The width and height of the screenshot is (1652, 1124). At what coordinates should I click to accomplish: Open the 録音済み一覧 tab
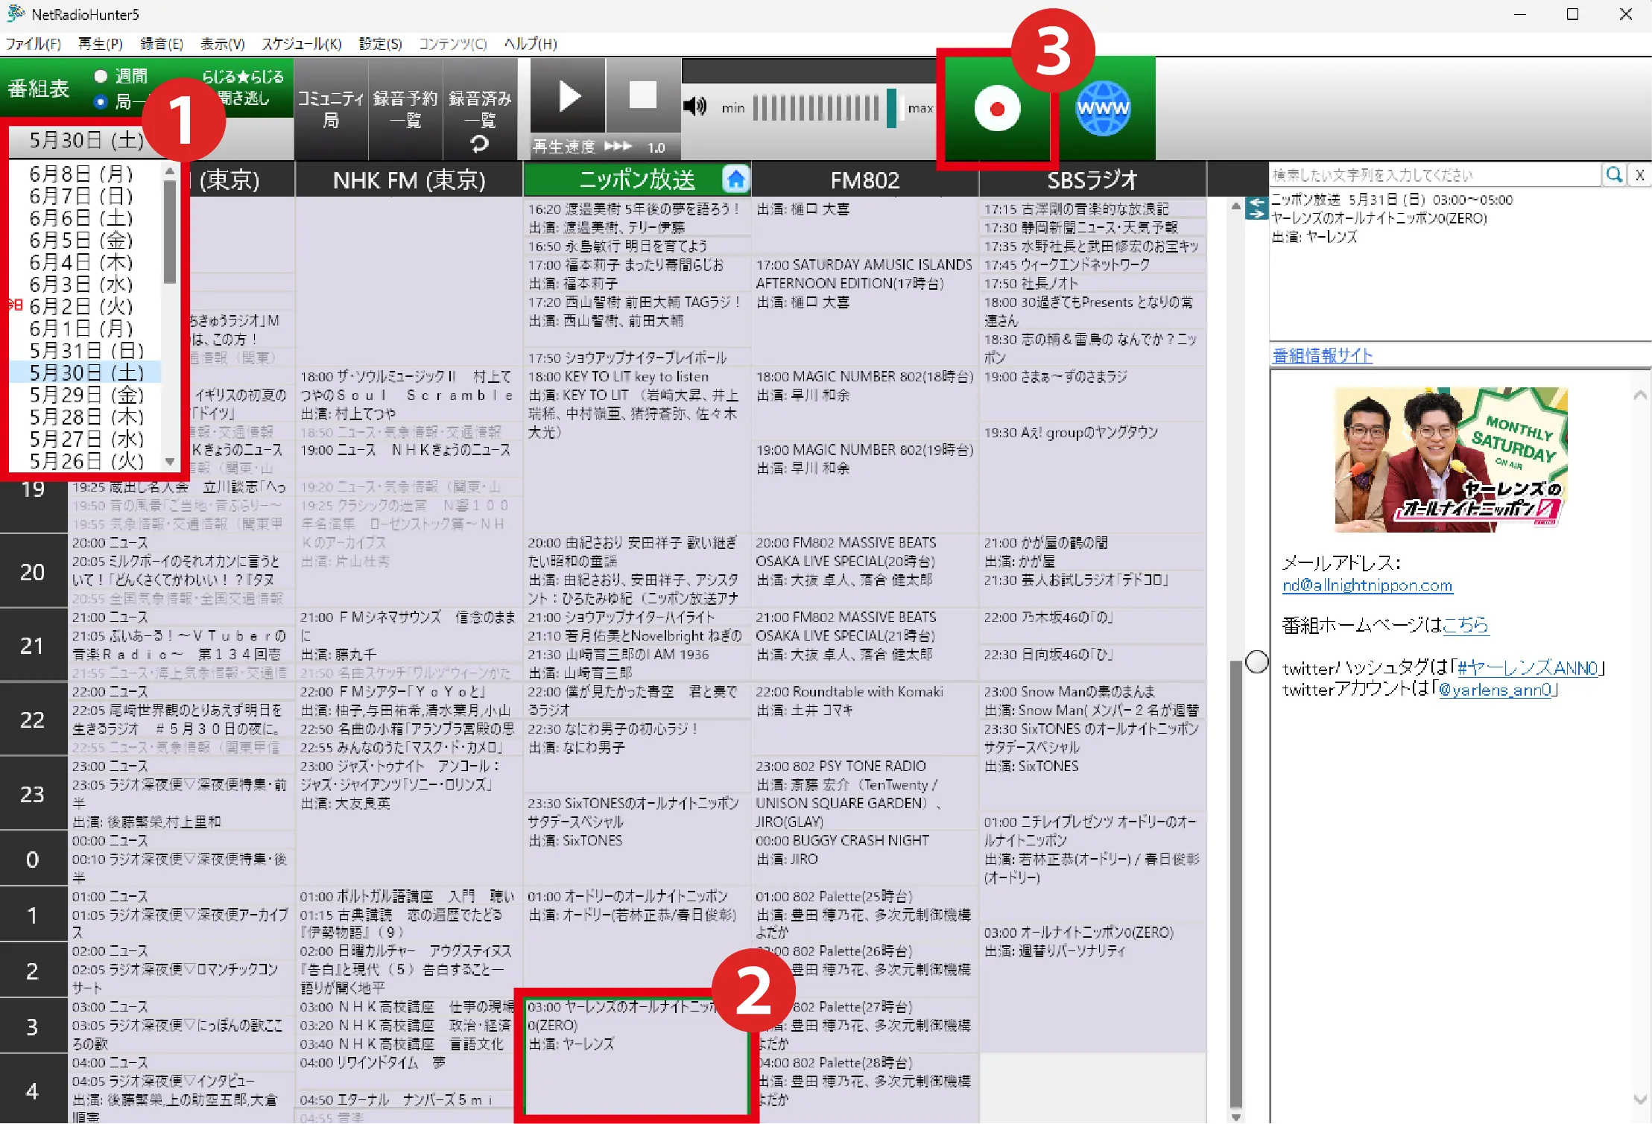click(x=480, y=109)
